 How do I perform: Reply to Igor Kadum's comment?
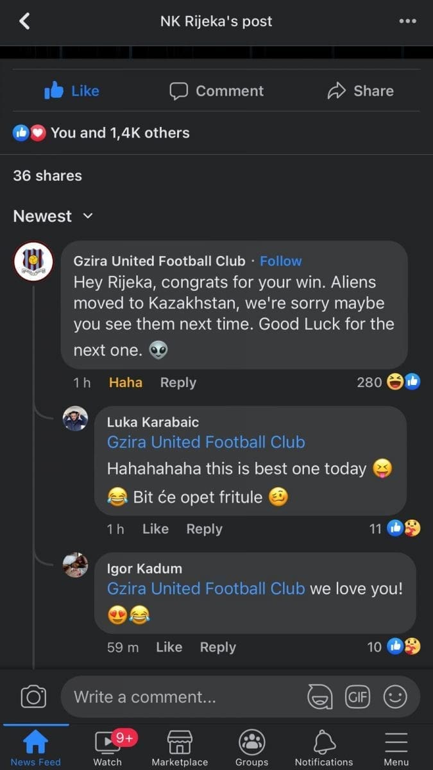pos(218,647)
